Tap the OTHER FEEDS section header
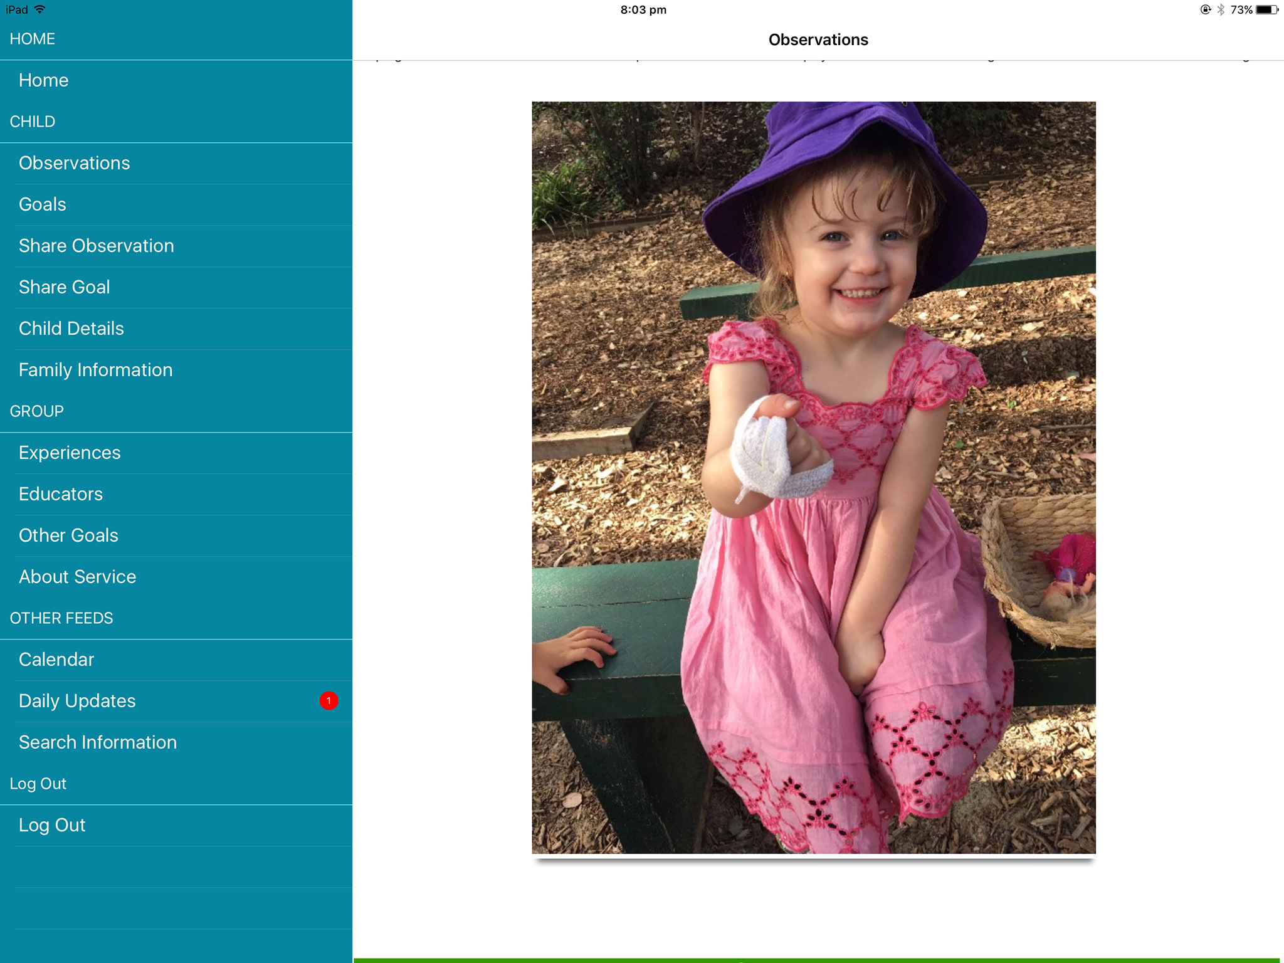The height and width of the screenshot is (963, 1284). click(61, 618)
